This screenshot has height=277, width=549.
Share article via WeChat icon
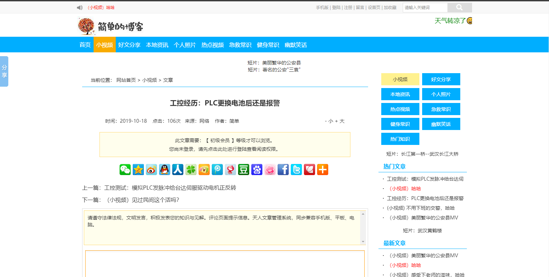point(125,170)
